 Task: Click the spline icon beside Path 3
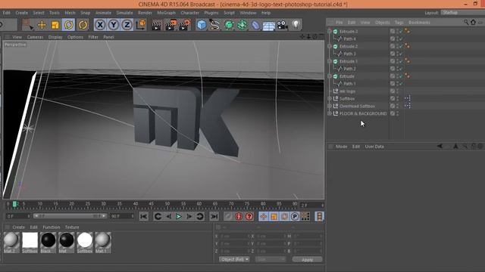pos(339,54)
